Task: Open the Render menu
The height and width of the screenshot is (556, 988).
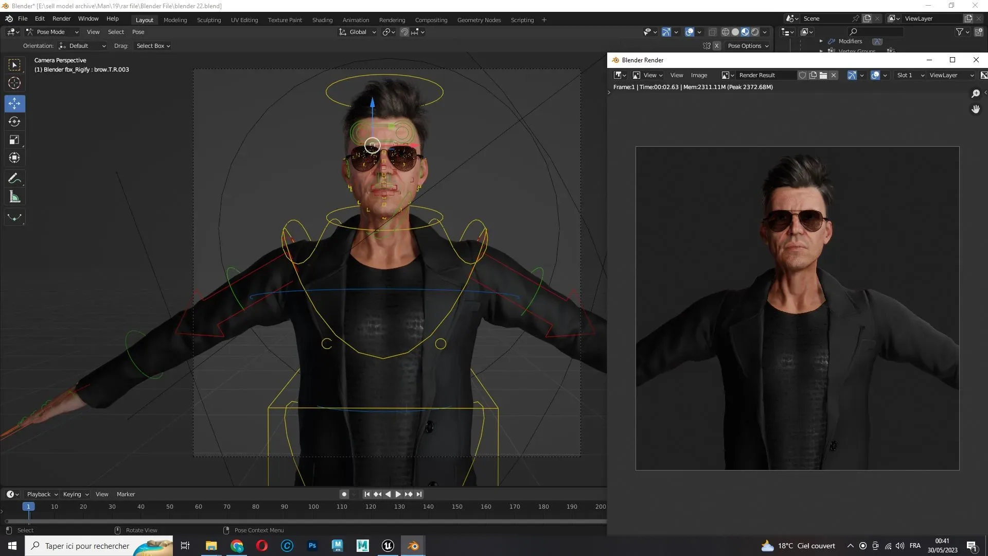Action: pos(61,19)
